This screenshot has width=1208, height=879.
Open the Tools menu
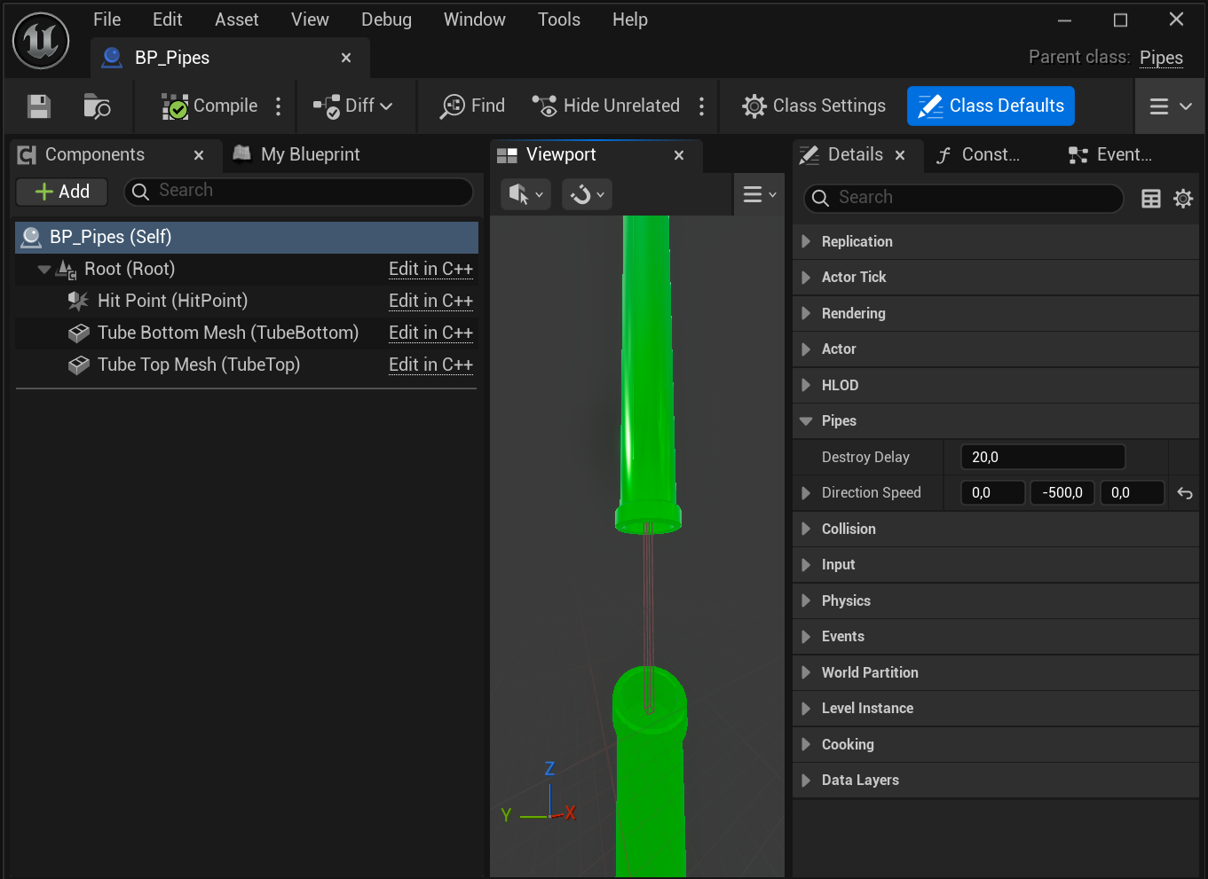point(559,20)
